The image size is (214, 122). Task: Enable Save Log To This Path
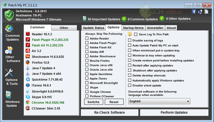pyautogui.click(x=136, y=34)
